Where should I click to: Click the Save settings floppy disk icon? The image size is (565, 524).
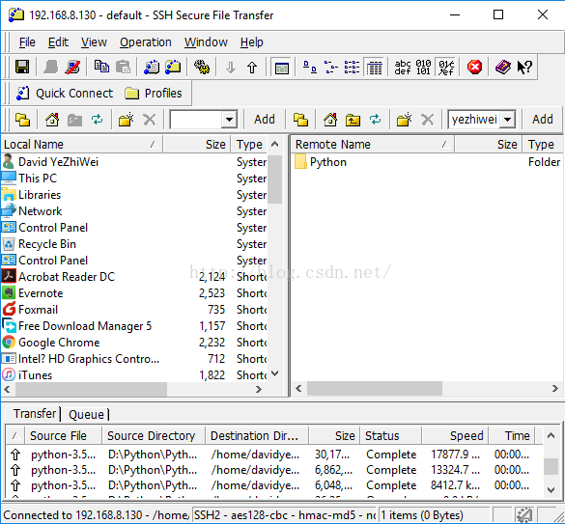click(x=22, y=67)
